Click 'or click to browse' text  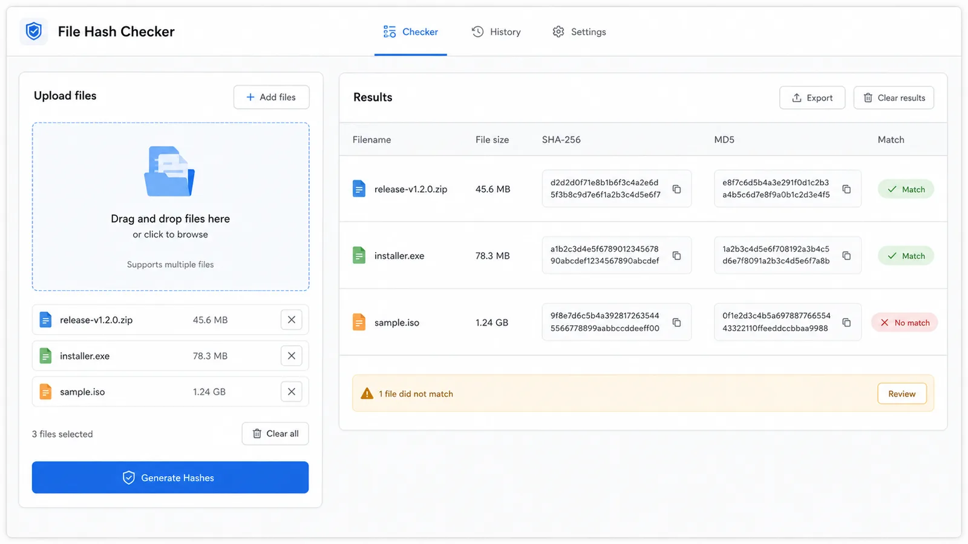(170, 235)
